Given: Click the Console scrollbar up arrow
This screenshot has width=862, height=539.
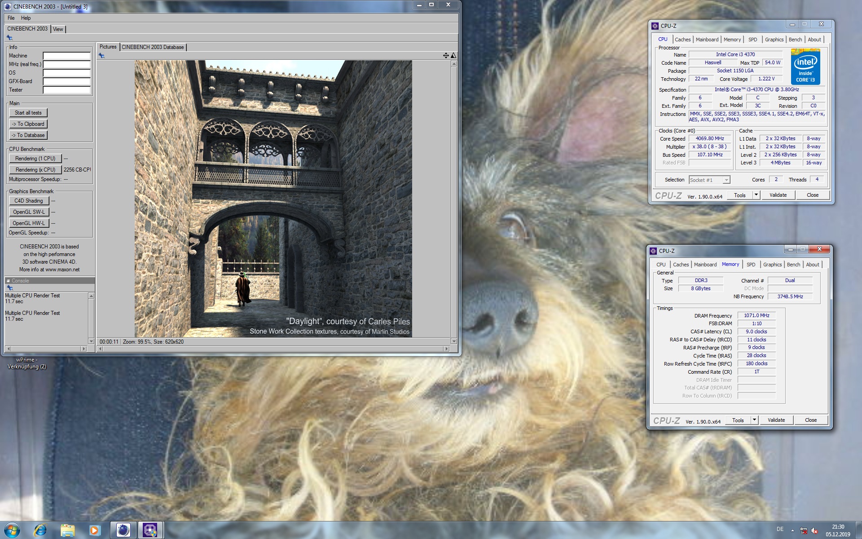Looking at the screenshot, I should (91, 296).
